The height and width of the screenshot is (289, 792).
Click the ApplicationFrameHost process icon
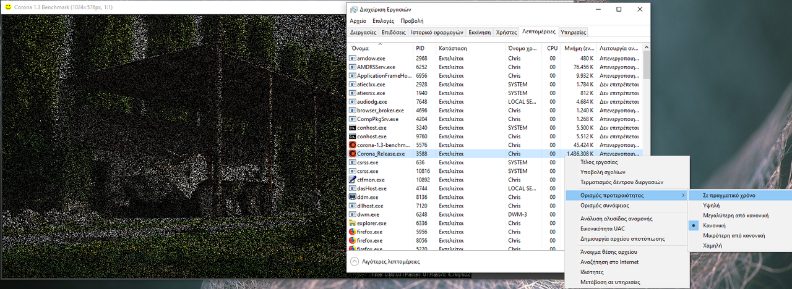tap(352, 76)
